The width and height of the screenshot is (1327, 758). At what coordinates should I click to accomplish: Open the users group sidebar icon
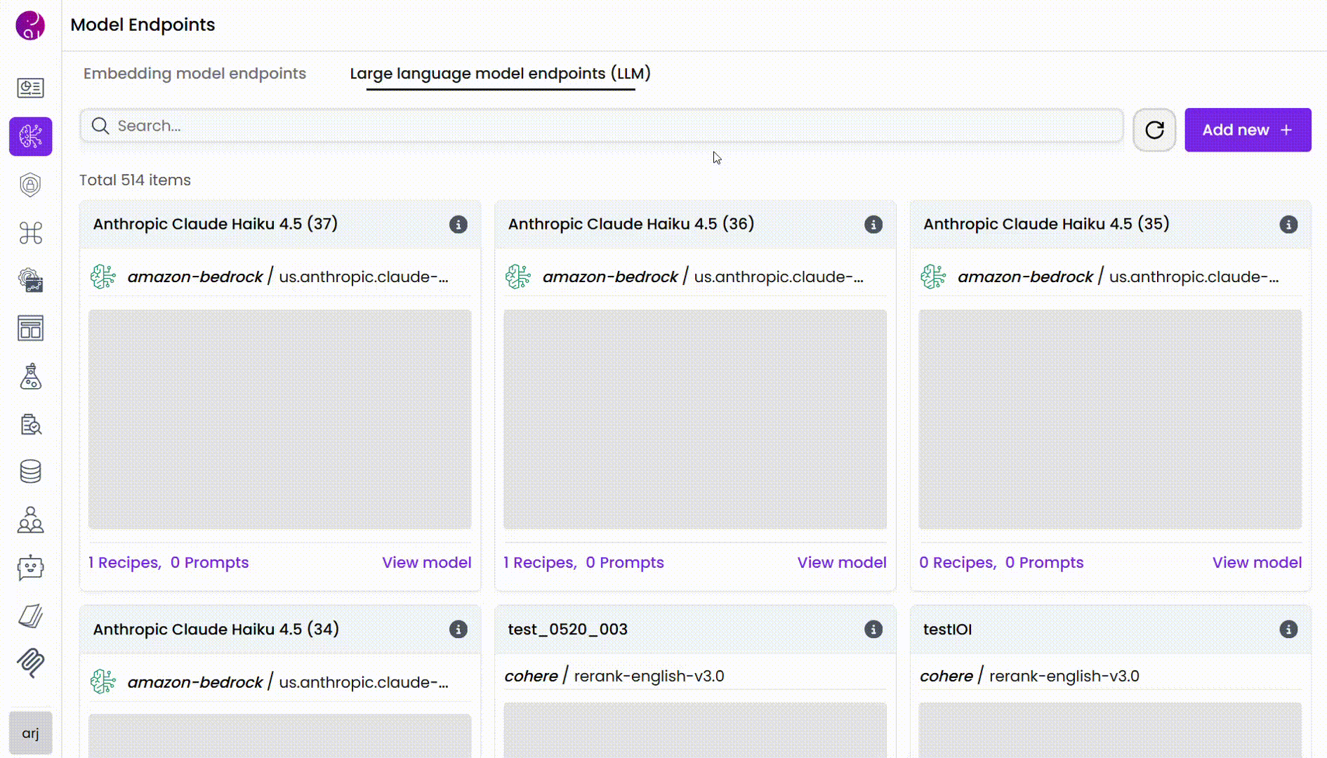pyautogui.click(x=30, y=520)
